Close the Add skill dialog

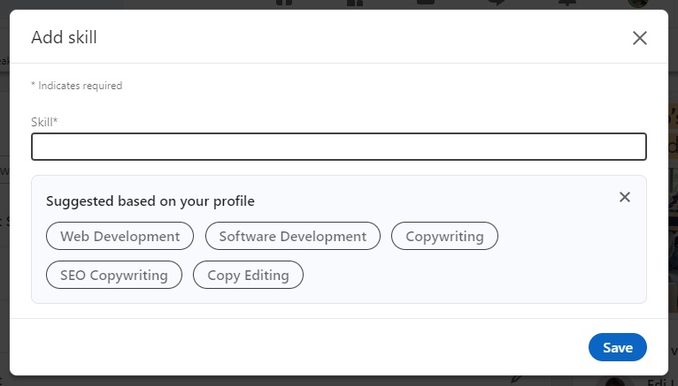pos(639,38)
